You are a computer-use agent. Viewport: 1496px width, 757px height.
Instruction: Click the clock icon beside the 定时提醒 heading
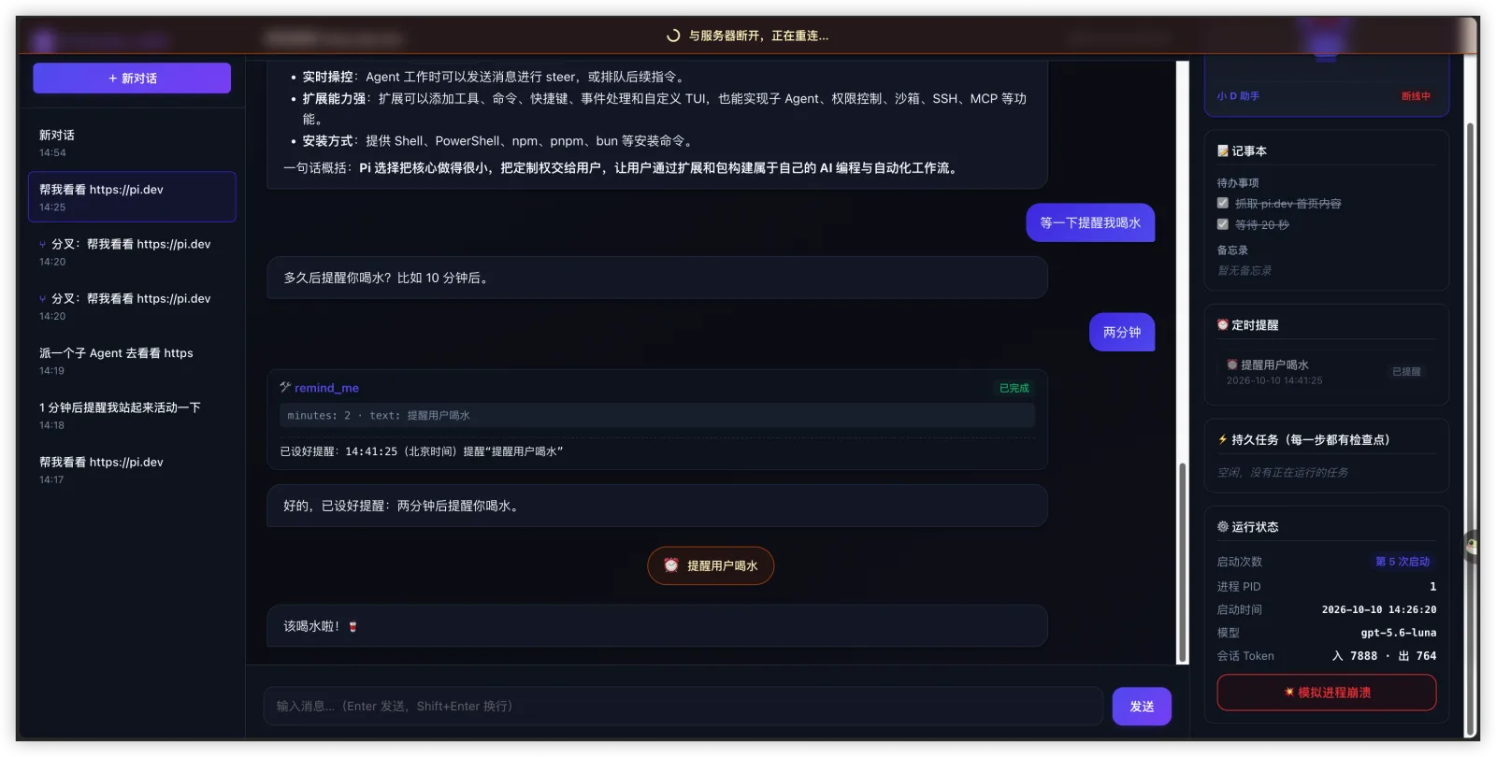click(x=1223, y=325)
